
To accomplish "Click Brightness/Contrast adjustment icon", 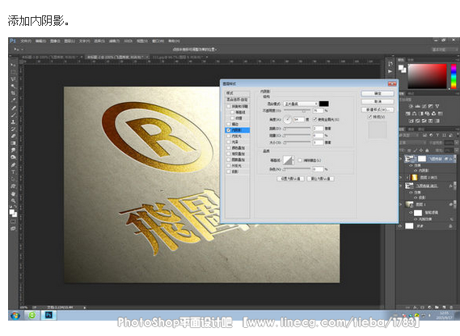I will point(411,106).
